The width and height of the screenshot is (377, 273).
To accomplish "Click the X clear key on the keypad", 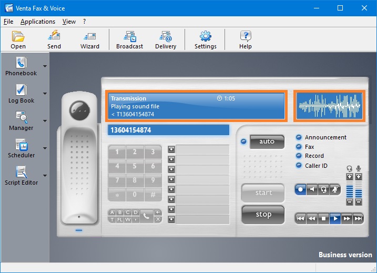I will pos(158,219).
